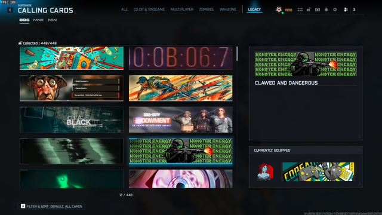Click the Monster Energy preview image
Screen dimensions: 382x215
(306, 64)
